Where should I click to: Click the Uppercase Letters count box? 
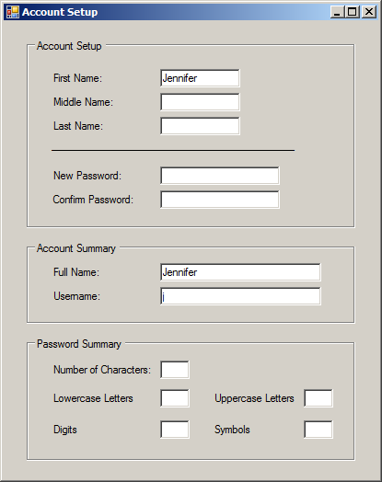[318, 398]
